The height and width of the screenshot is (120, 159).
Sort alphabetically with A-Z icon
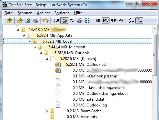[x=131, y=20]
